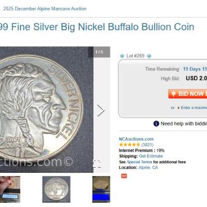Click the bidding help info icon
The width and height of the screenshot is (207, 207).
point(156,124)
